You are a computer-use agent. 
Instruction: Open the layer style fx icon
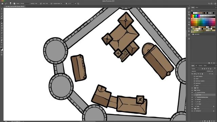[203, 121]
